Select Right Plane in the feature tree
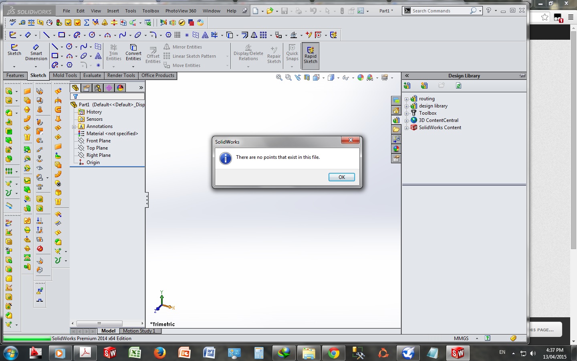 pyautogui.click(x=99, y=155)
